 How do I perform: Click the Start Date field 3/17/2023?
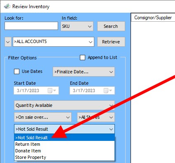point(36,91)
